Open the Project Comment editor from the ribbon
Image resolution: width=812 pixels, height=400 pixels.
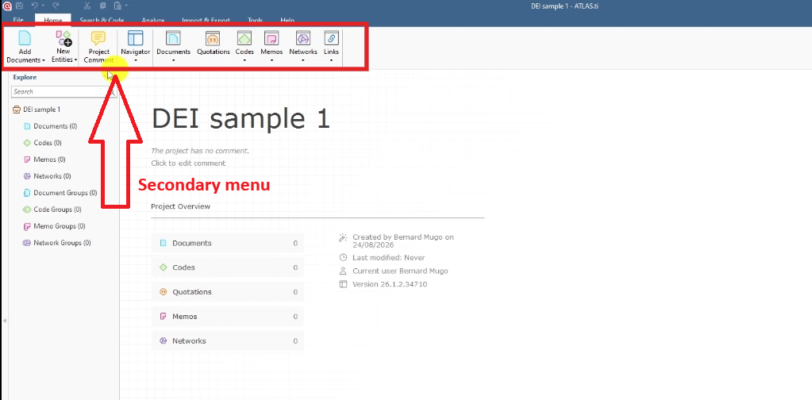(x=98, y=47)
